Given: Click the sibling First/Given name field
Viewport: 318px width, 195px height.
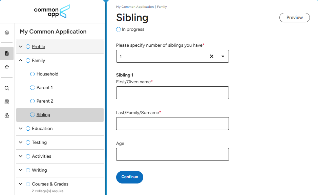Looking at the screenshot, I should click(172, 93).
